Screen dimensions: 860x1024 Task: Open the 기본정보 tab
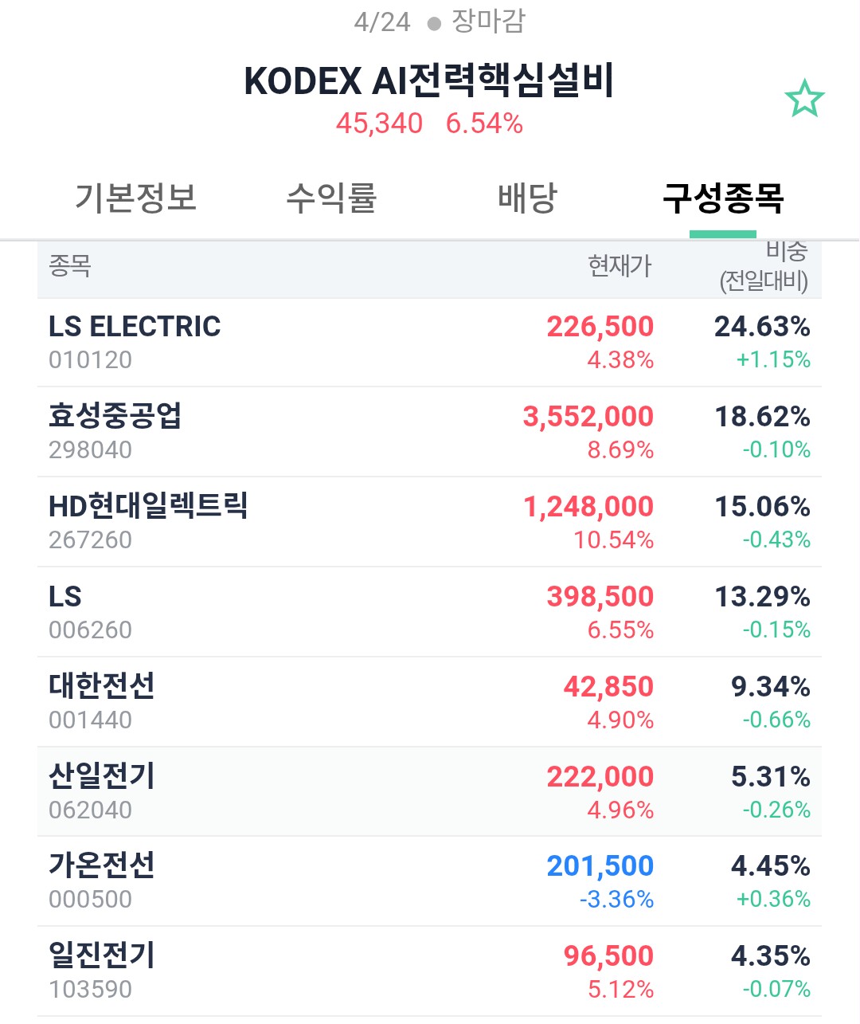tap(135, 198)
